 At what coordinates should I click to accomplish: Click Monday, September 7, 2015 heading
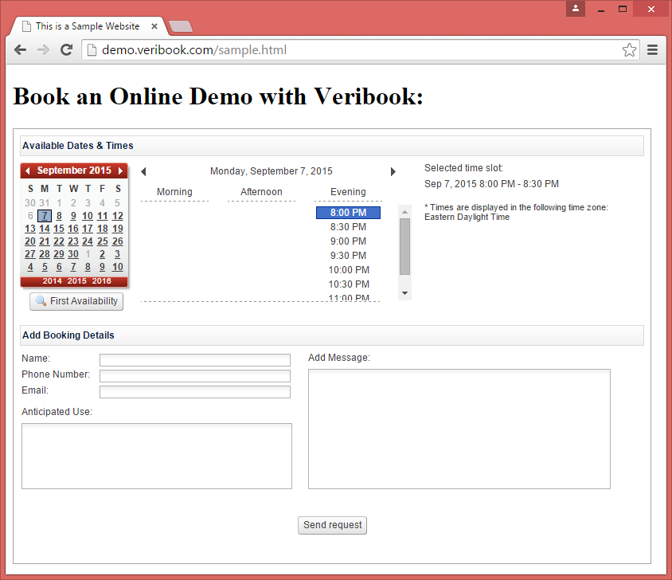click(x=271, y=171)
